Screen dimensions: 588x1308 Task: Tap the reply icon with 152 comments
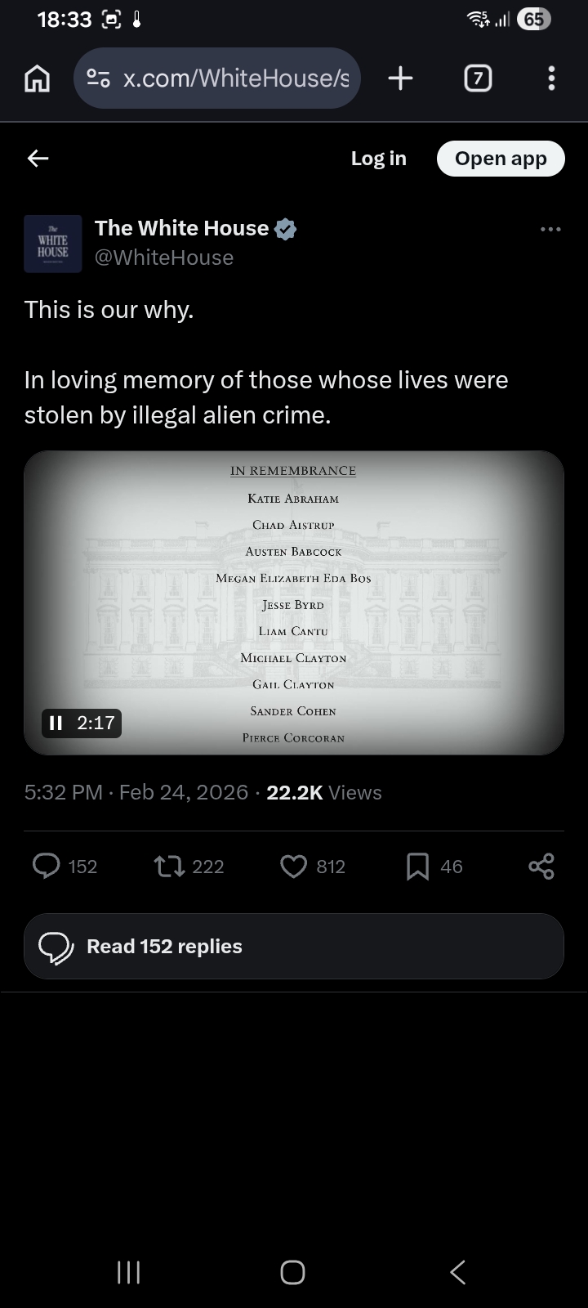pyautogui.click(x=47, y=866)
